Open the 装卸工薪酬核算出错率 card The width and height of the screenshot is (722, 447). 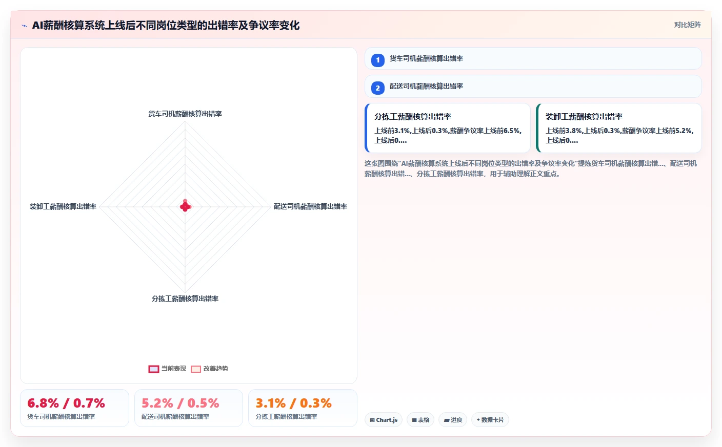point(618,128)
